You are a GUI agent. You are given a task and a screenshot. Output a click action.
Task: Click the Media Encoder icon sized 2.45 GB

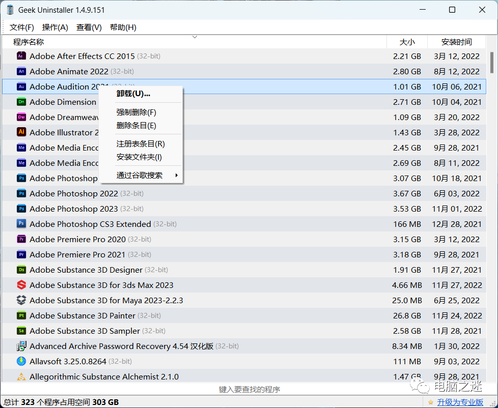[21, 148]
